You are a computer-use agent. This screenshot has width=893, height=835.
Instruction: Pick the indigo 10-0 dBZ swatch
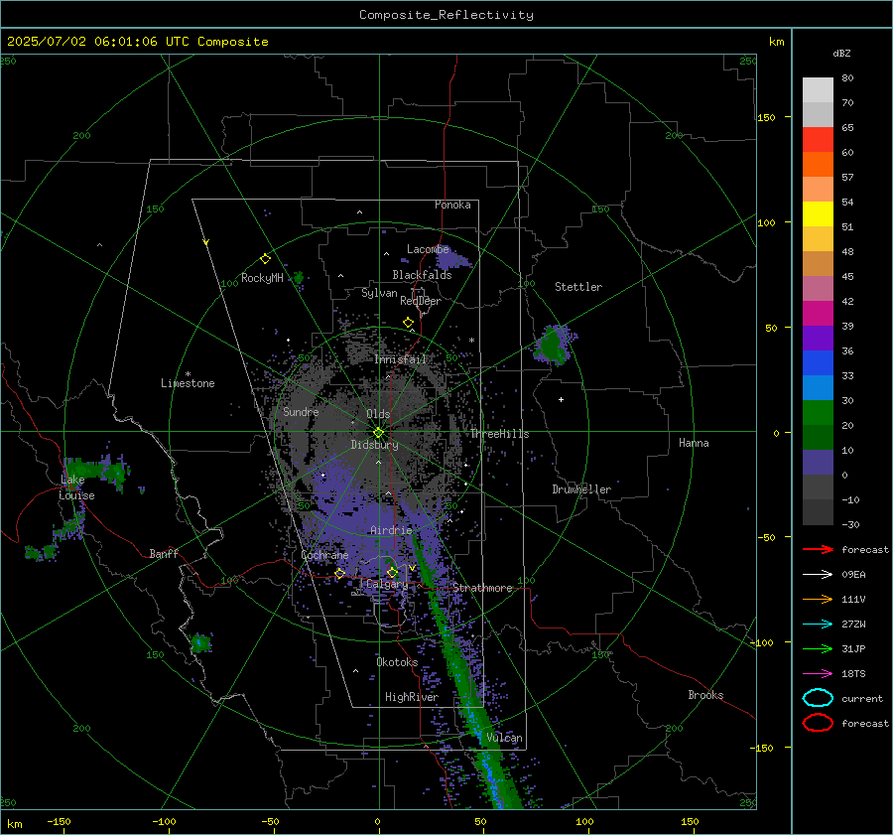[x=818, y=462]
